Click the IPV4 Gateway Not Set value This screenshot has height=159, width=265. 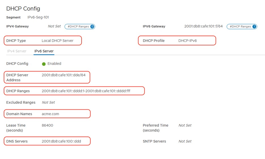click(54, 26)
